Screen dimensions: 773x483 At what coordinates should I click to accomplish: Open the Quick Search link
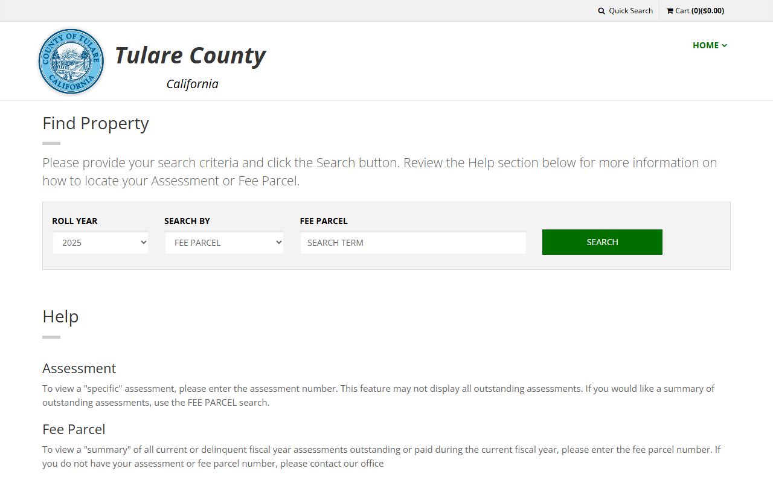point(626,11)
